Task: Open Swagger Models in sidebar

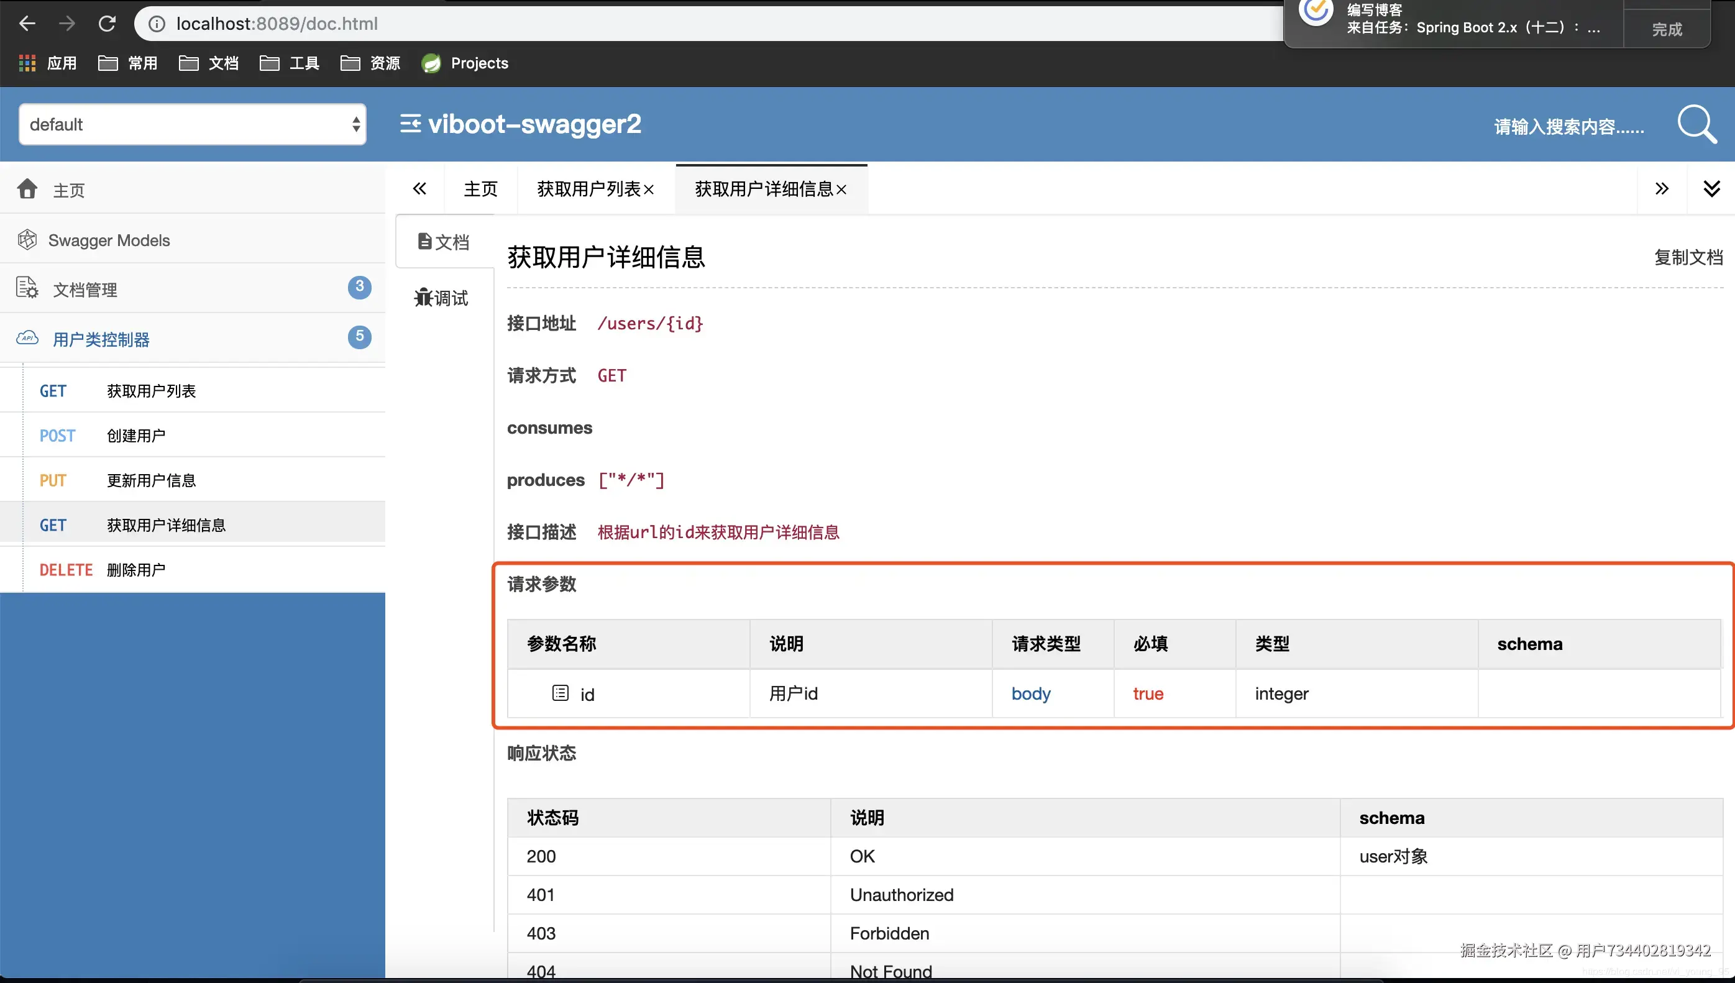Action: click(109, 240)
